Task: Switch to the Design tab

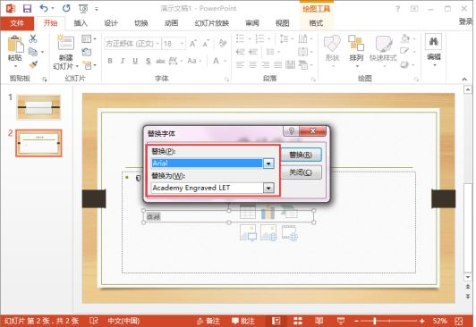Action: click(x=111, y=23)
